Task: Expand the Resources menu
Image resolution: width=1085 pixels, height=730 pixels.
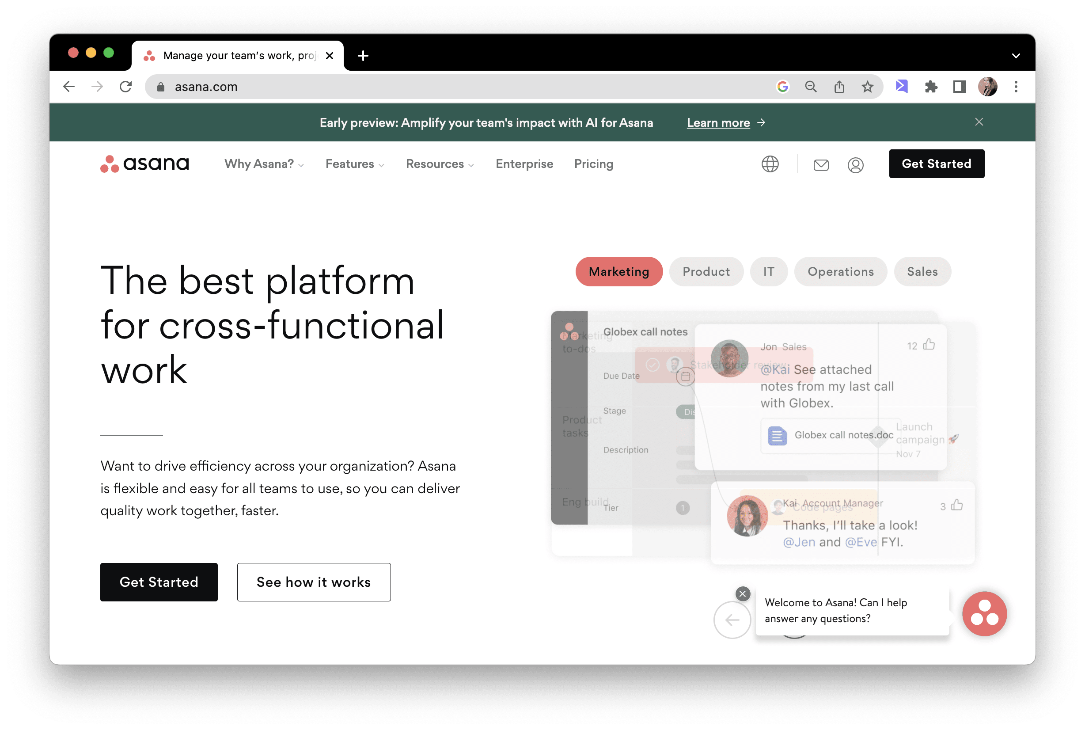Action: tap(440, 164)
